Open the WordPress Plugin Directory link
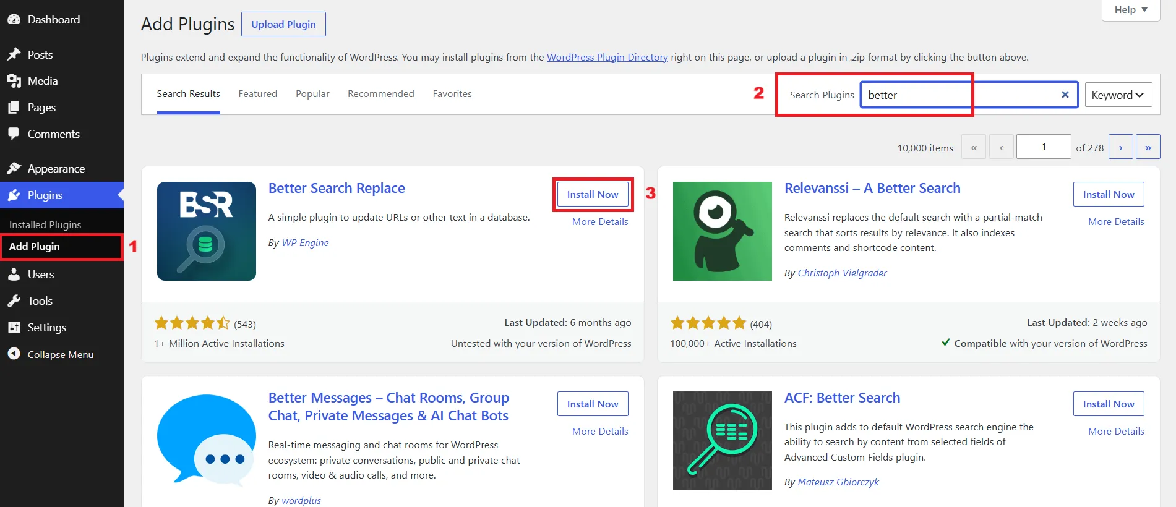1176x507 pixels. click(607, 57)
